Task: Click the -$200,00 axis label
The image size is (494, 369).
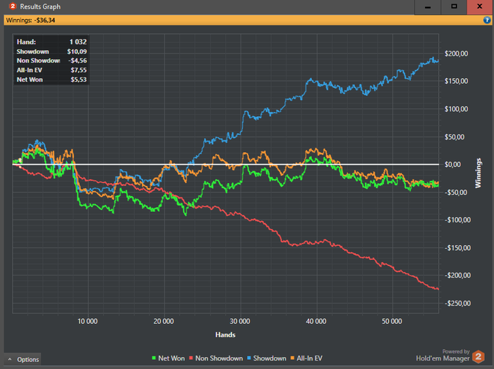Action: [x=457, y=275]
